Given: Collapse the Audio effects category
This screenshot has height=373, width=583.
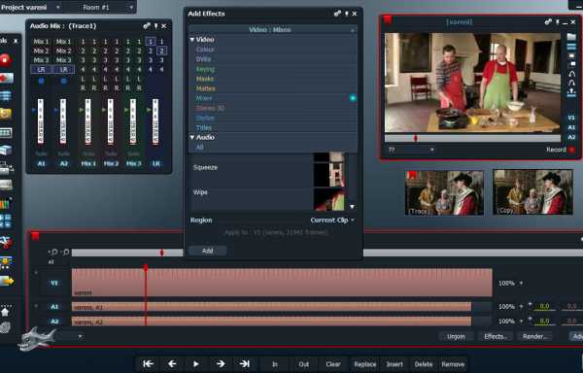Looking at the screenshot, I should [x=192, y=137].
